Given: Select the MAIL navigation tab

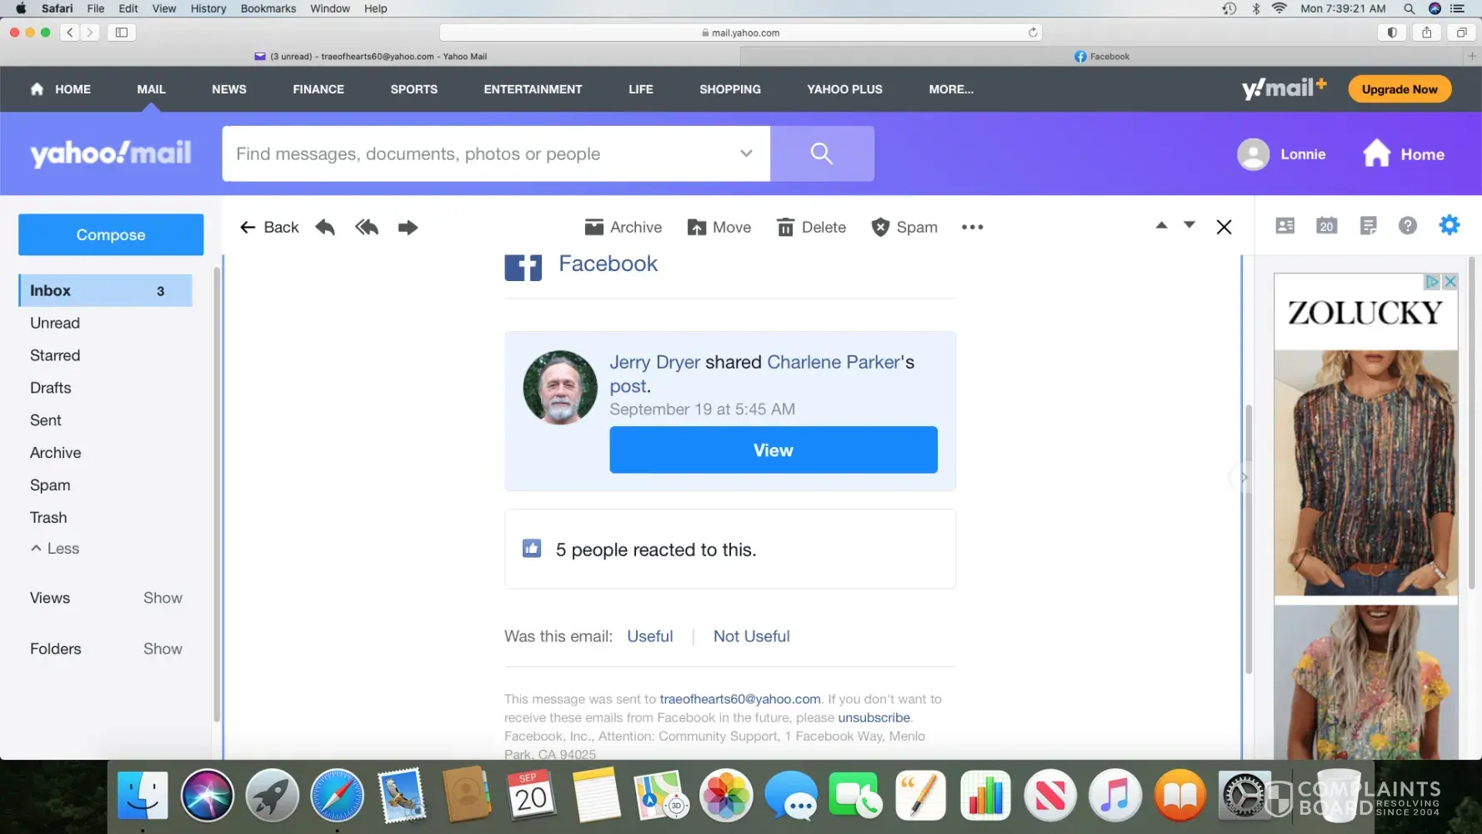Looking at the screenshot, I should tap(151, 89).
